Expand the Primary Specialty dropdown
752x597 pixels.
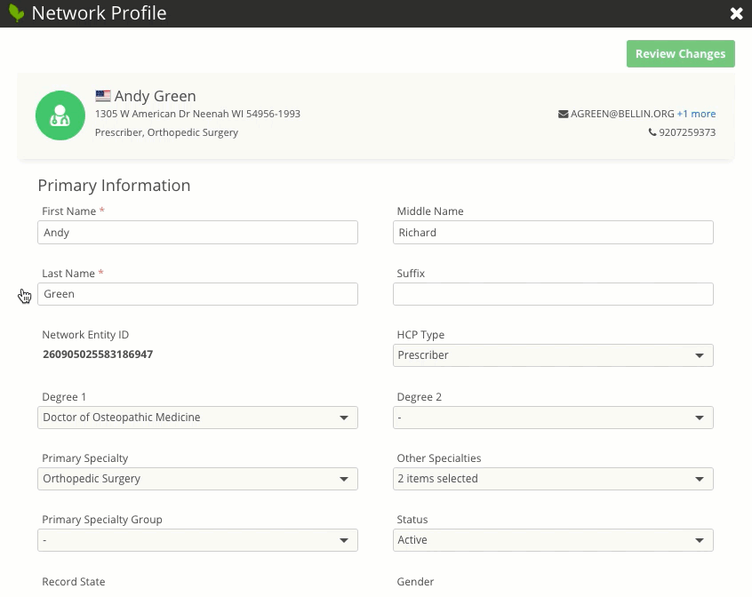coord(197,479)
